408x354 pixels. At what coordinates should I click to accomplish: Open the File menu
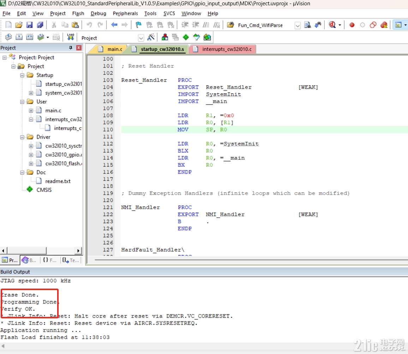6,13
